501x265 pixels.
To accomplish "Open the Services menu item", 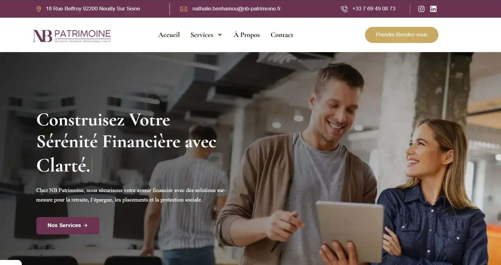I will (202, 35).
